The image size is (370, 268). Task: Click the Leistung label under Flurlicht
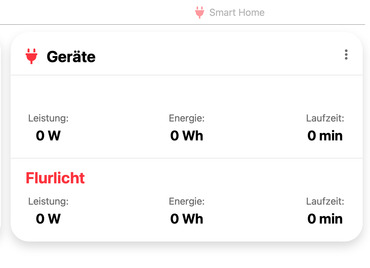pyautogui.click(x=48, y=201)
